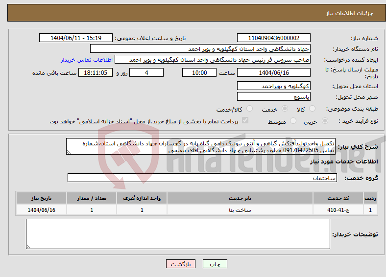The width and height of the screenshot is (386, 277).
Task: Click the buyer organization name field
Action: (x=200, y=49)
